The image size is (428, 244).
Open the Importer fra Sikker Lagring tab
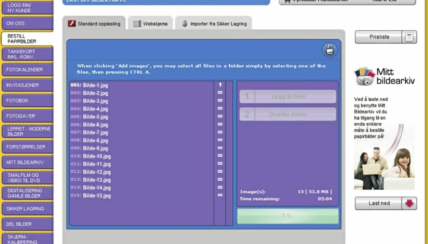(214, 24)
